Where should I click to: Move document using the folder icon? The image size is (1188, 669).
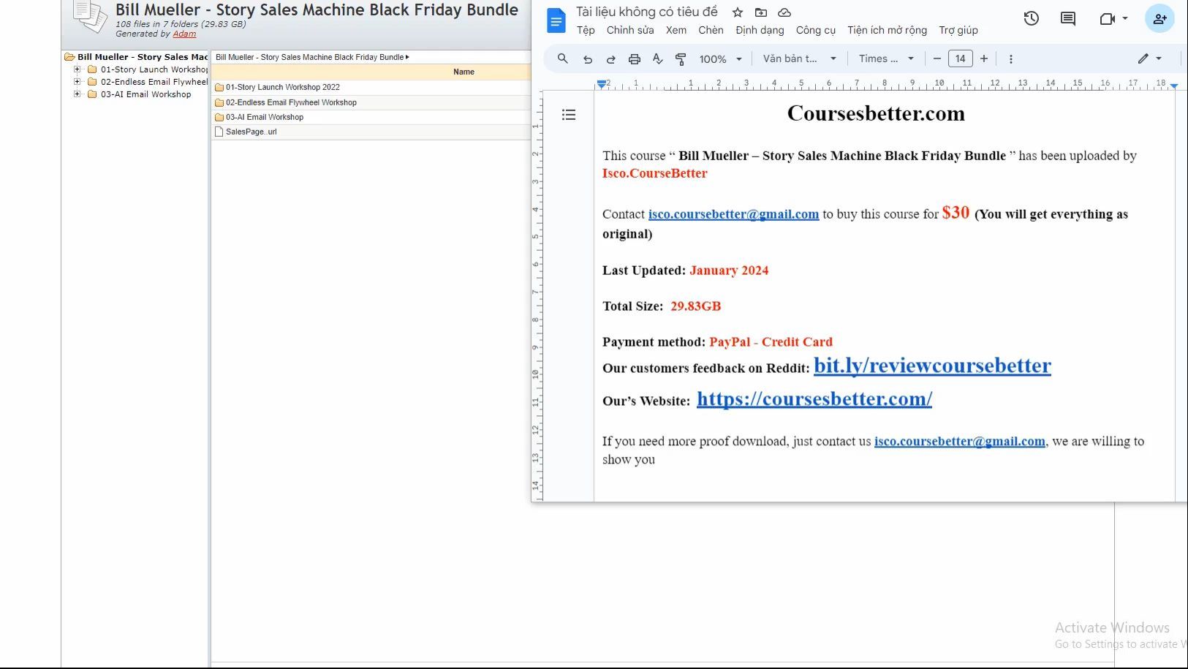pos(761,12)
